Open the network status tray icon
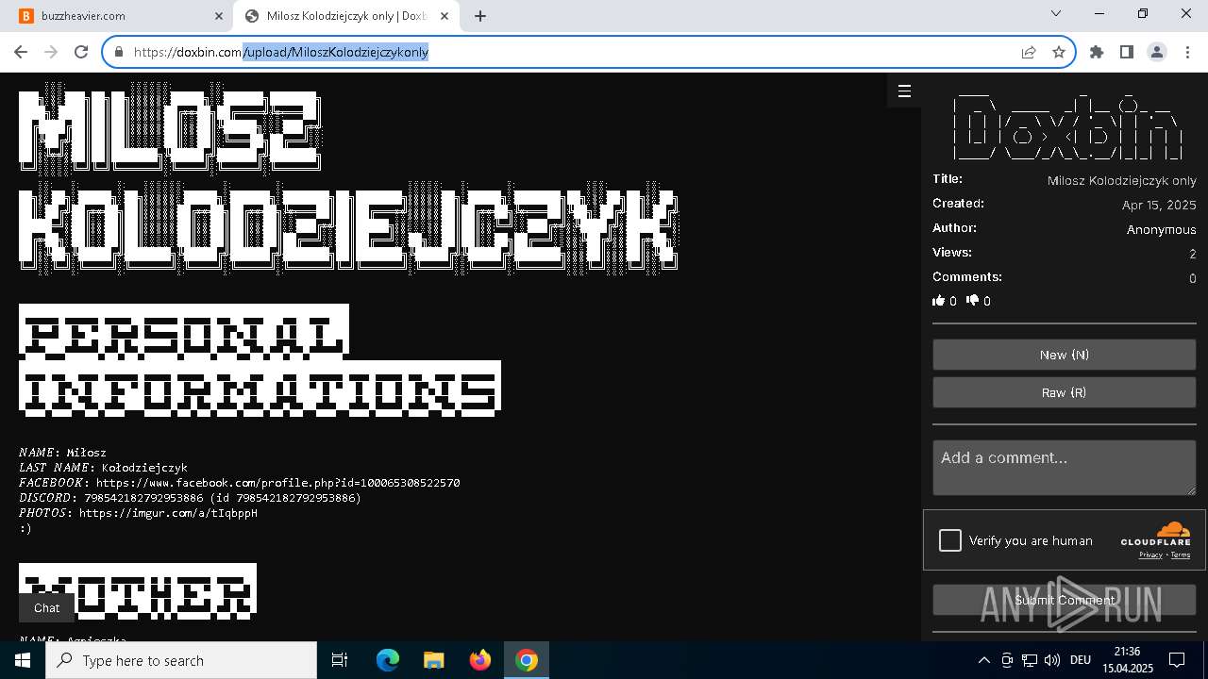The width and height of the screenshot is (1208, 679). 1030,660
